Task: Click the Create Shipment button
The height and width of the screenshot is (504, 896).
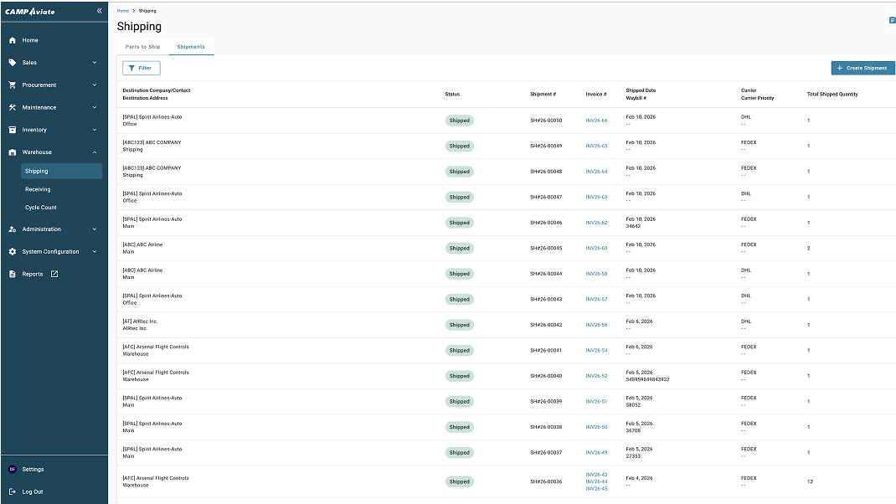Action: [863, 68]
